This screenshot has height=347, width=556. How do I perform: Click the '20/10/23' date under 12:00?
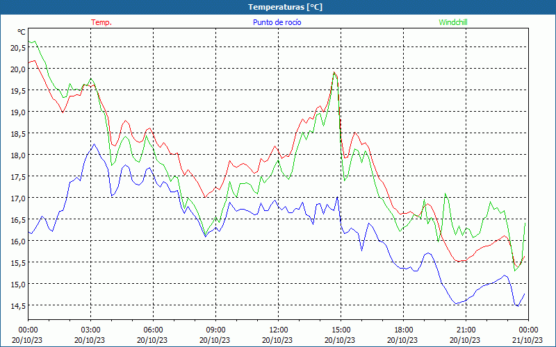point(277,340)
